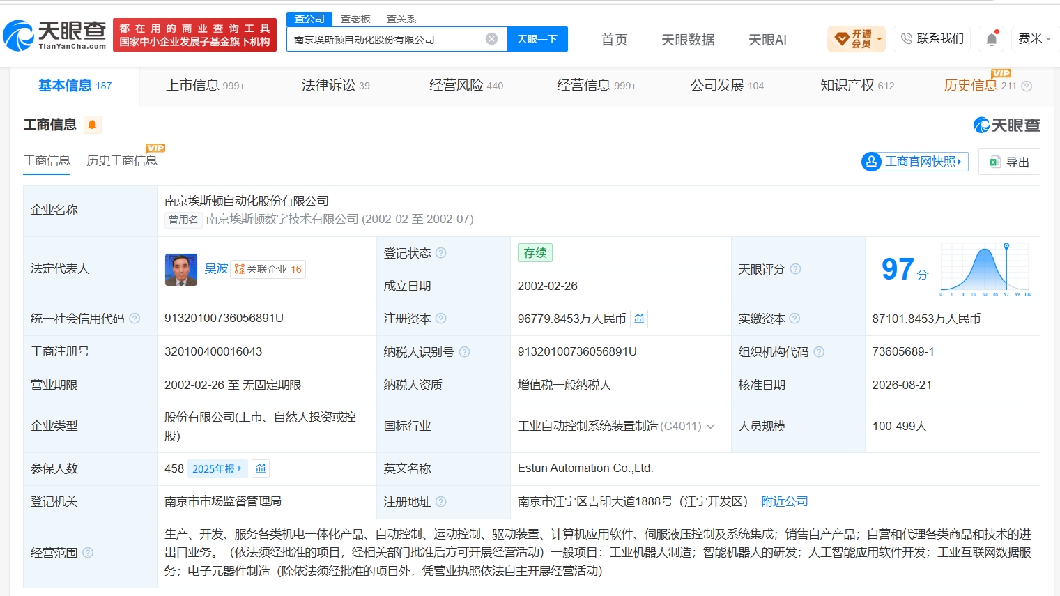Click the 97分 score value
Screen dimensions: 1060x596
(905, 269)
